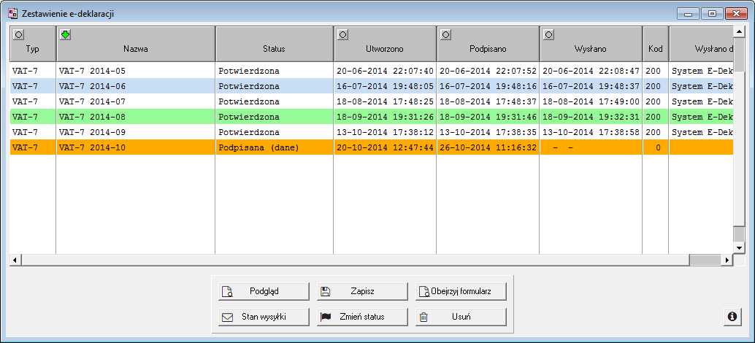Click the Kod column header

tap(655, 49)
